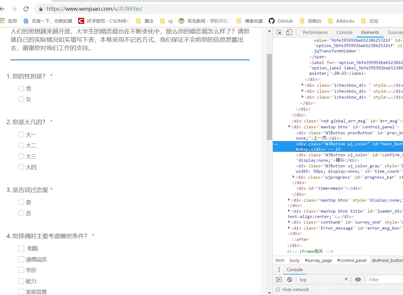The height and width of the screenshot is (295, 403).
Task: Clear the console with the clear icon
Action: pos(290,280)
